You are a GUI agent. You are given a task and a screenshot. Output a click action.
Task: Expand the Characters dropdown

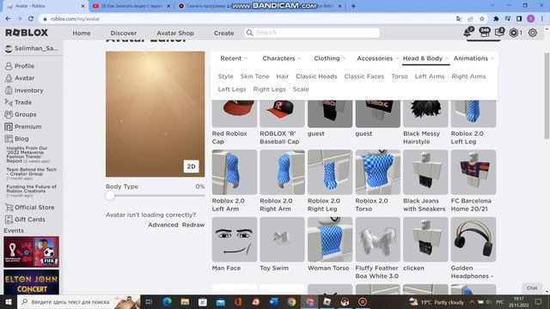282,58
